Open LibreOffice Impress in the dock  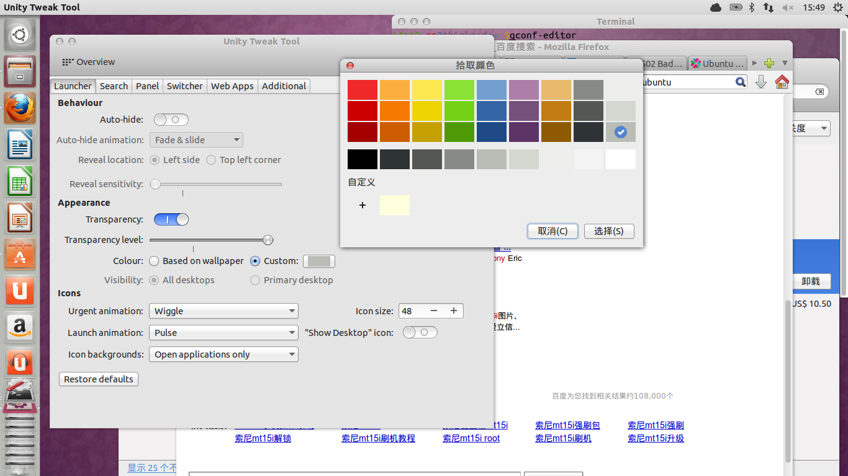point(20,218)
